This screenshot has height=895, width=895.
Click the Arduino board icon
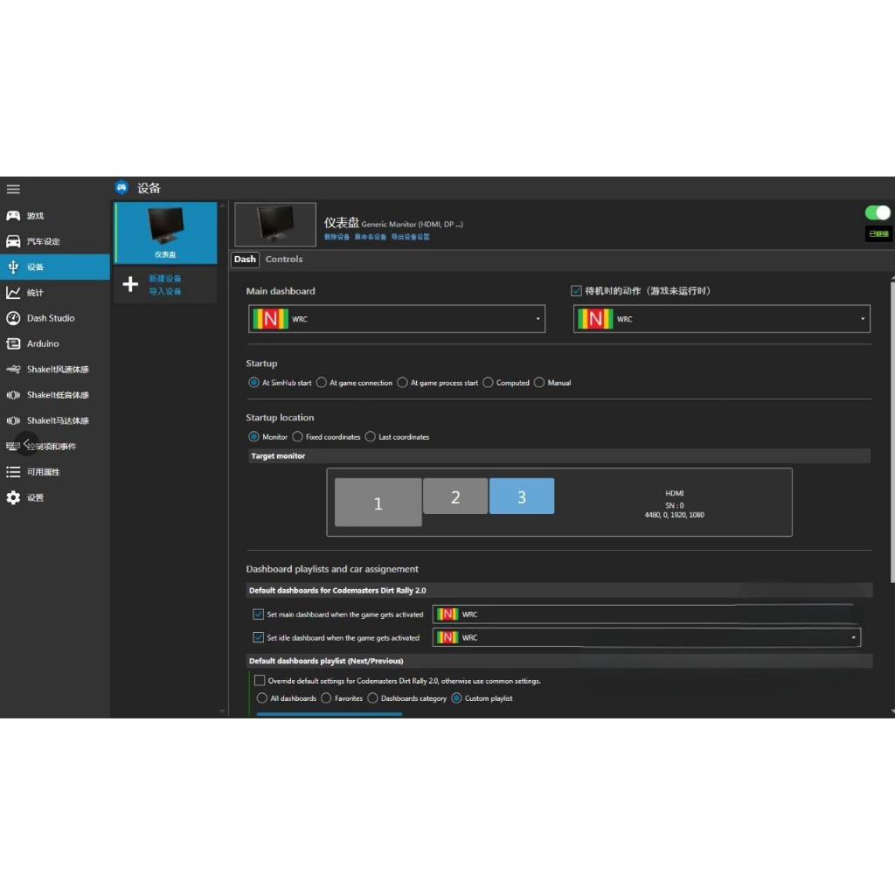(x=13, y=343)
